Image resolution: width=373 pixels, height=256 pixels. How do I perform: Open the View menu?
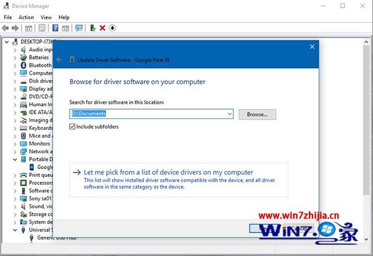[x=46, y=17]
